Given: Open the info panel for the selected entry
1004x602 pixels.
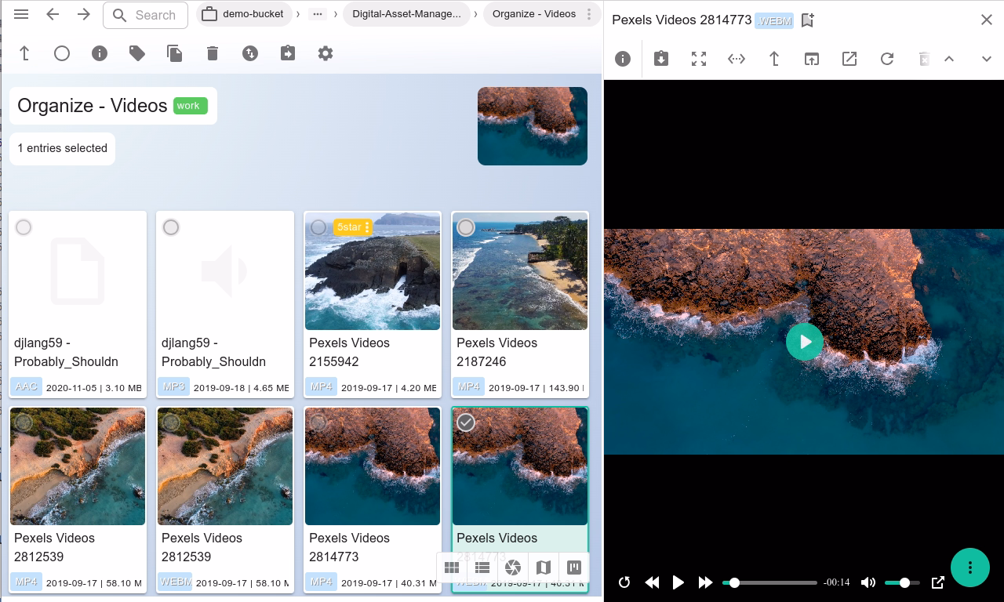Looking at the screenshot, I should click(x=99, y=53).
